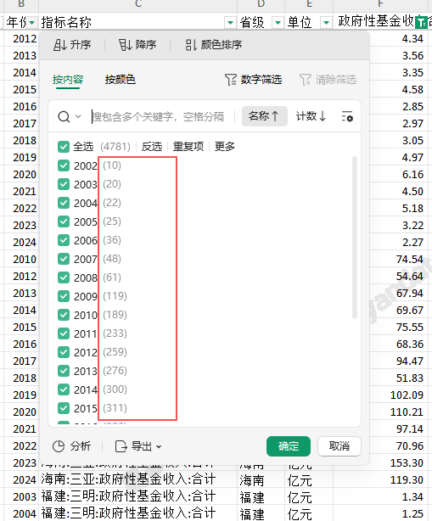Image resolution: width=432 pixels, height=521 pixels.
Task: Click the keyword search input field
Action: 162,116
